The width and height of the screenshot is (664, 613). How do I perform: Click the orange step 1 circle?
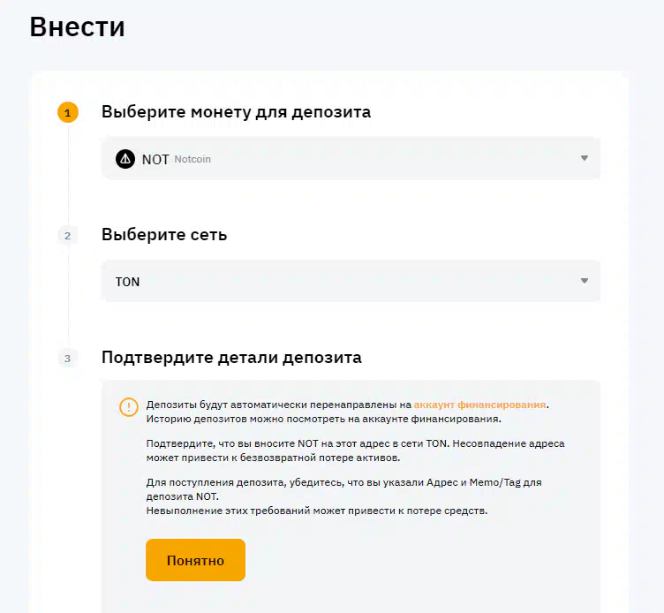click(68, 113)
